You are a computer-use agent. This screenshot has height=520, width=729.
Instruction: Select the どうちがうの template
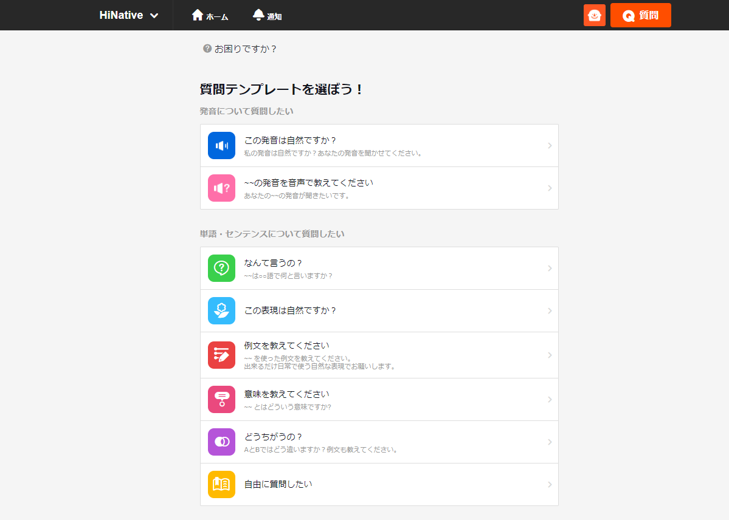pos(273,437)
